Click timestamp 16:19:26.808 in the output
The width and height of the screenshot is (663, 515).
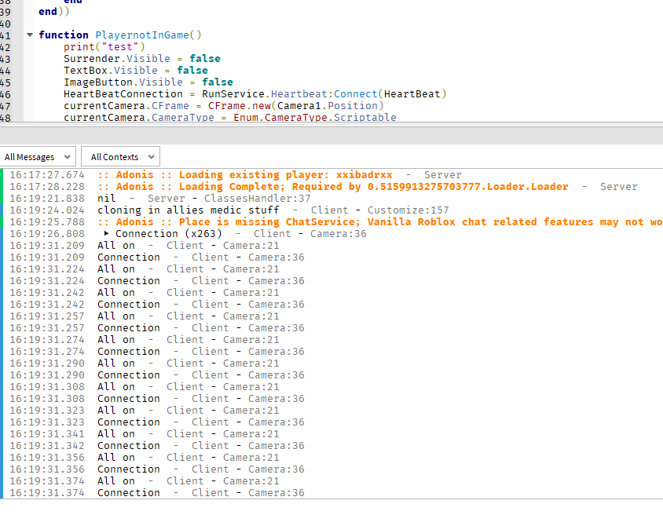pos(47,233)
